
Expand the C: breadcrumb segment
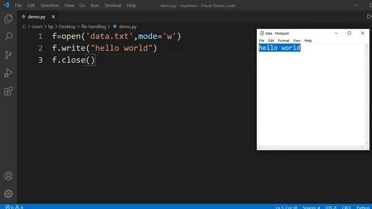coord(24,27)
